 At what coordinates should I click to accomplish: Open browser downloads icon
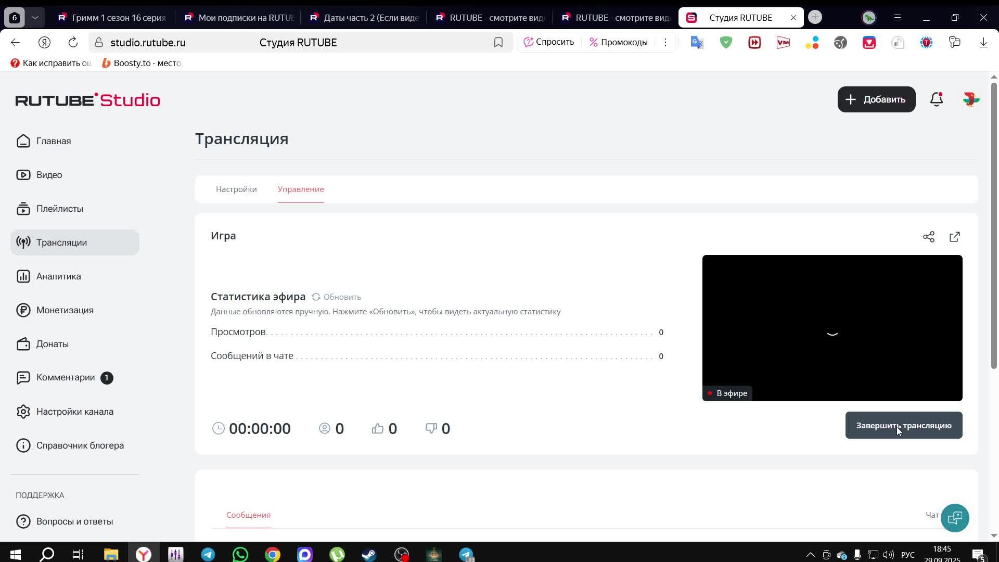[x=983, y=43]
